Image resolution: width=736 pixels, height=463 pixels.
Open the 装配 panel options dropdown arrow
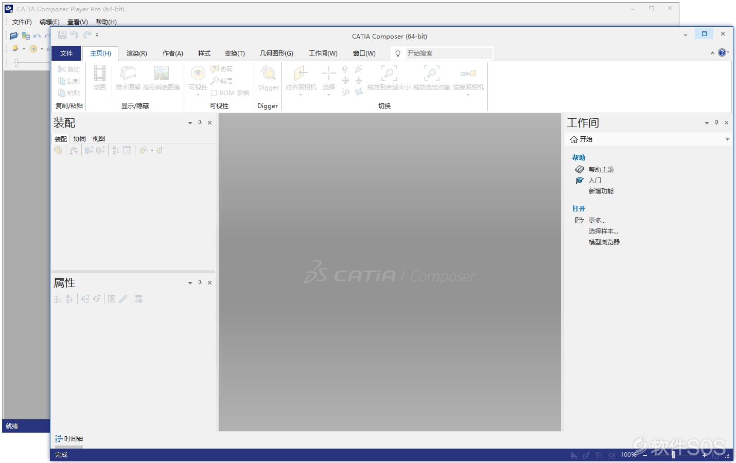click(190, 123)
